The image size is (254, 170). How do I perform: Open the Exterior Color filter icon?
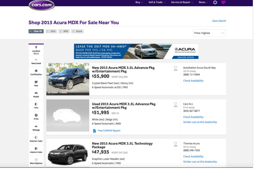(36, 138)
